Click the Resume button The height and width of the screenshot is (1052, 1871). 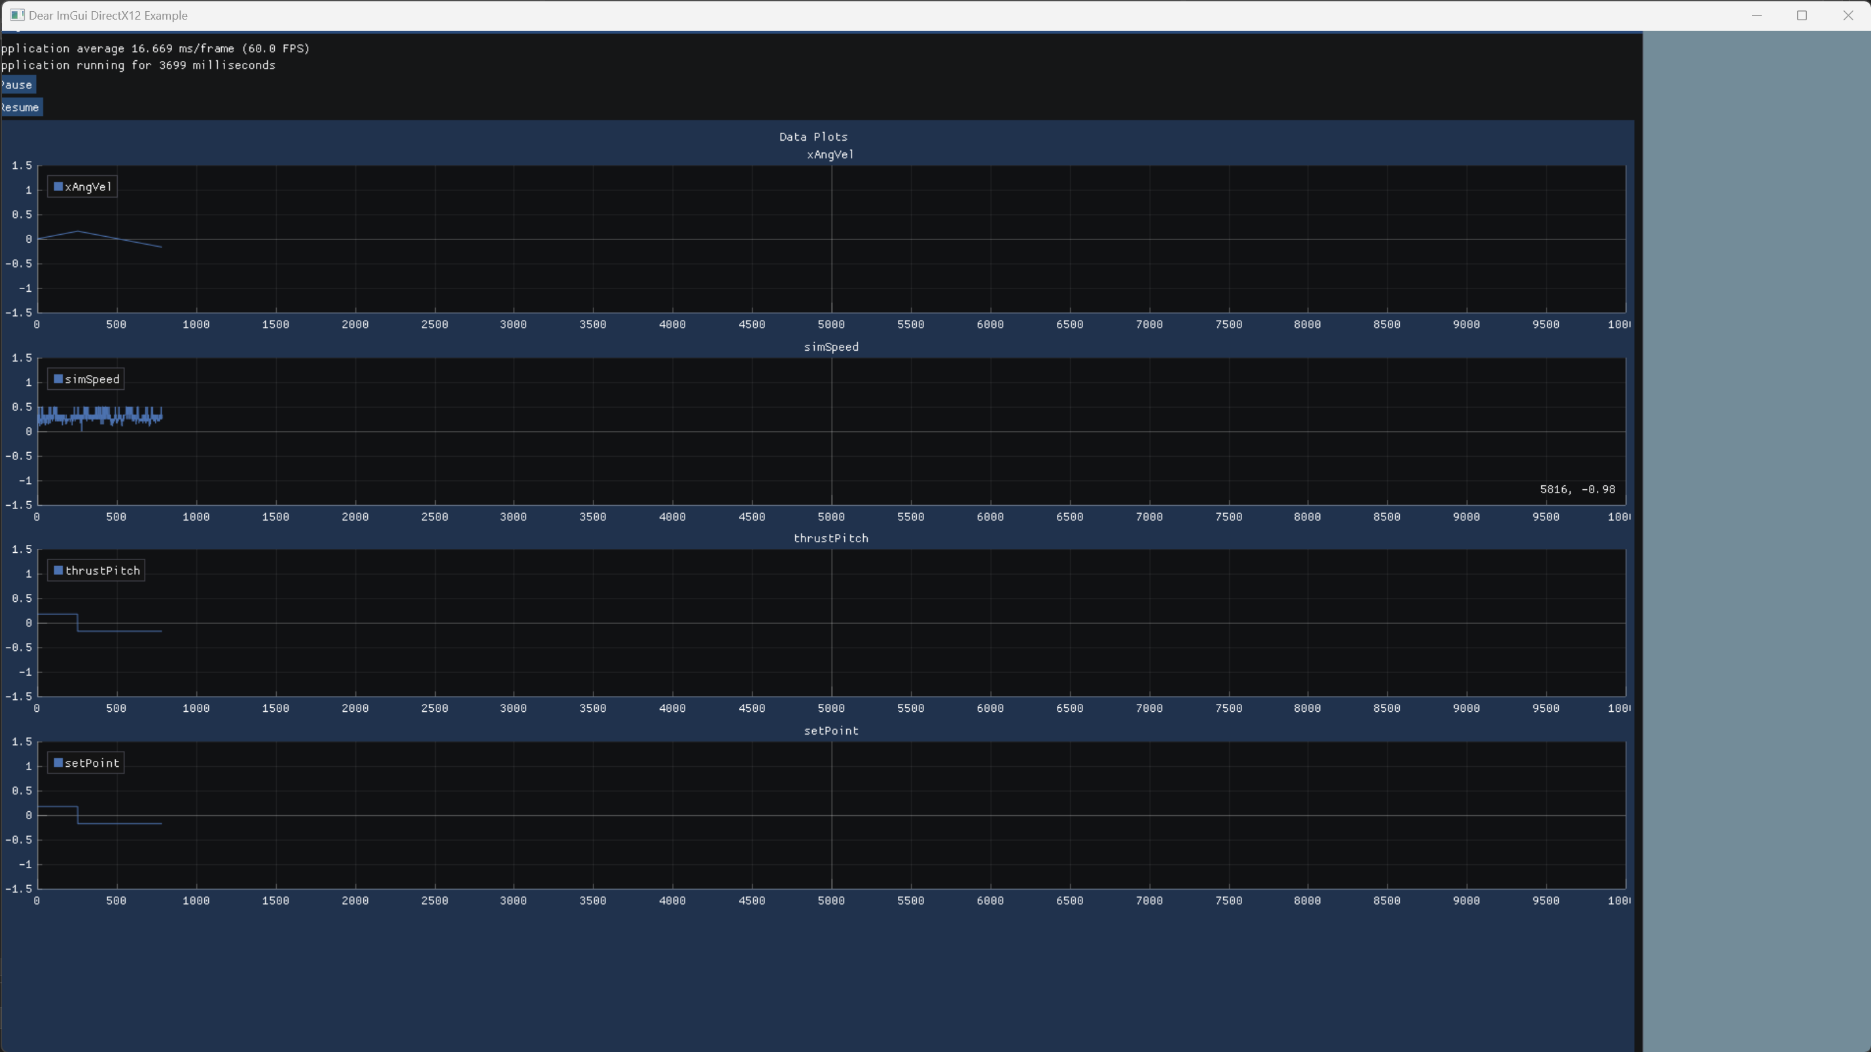coord(20,107)
